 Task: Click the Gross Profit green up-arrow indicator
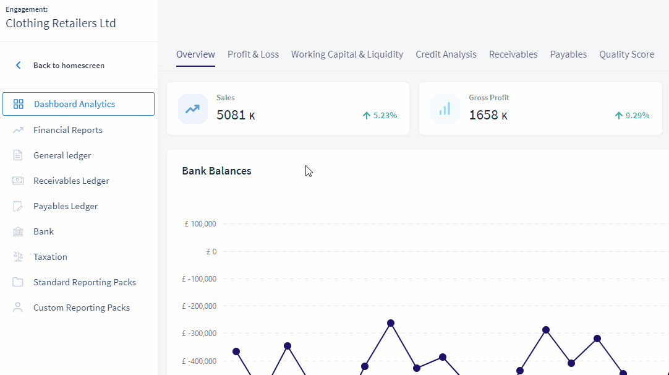[x=619, y=115]
